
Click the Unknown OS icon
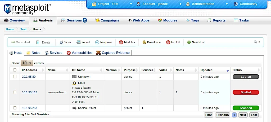(x=74, y=77)
